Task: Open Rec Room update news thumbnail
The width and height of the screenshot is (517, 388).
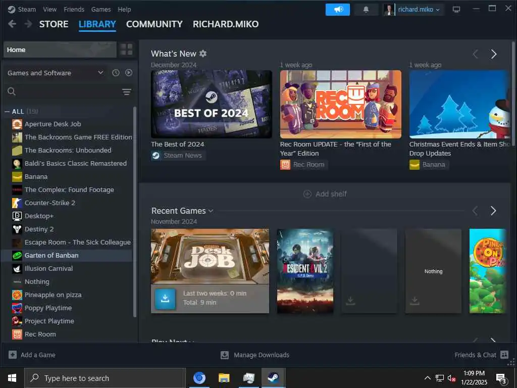Action: pyautogui.click(x=341, y=104)
